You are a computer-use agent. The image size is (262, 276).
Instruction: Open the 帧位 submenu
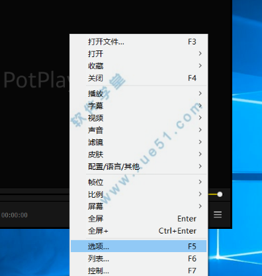tap(138, 182)
